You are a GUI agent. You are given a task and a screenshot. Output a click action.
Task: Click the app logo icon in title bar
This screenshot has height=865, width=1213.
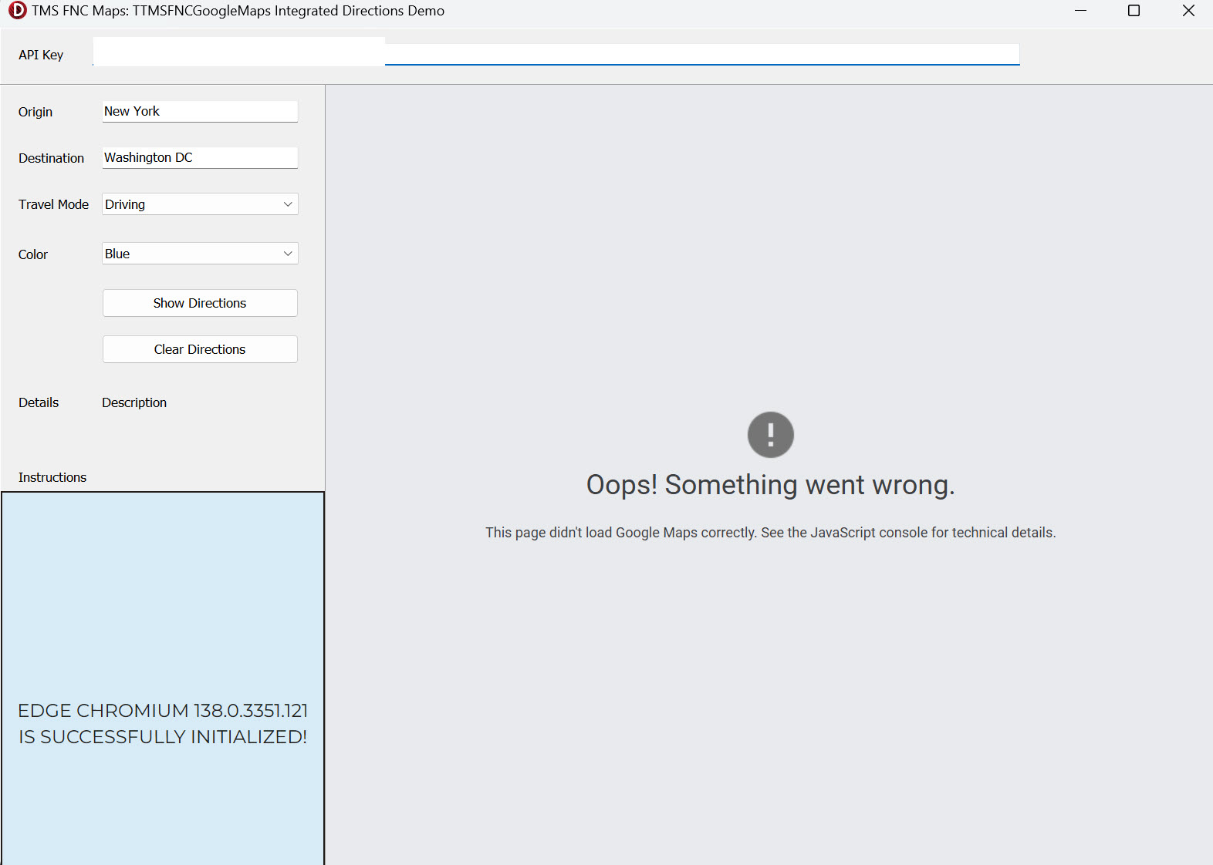tap(17, 11)
